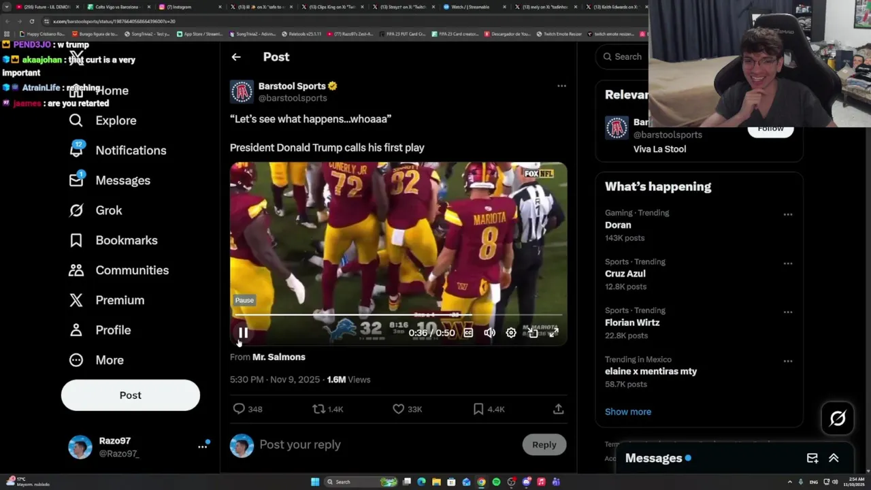
Task: Open the floating Grok button
Action: coord(838,419)
